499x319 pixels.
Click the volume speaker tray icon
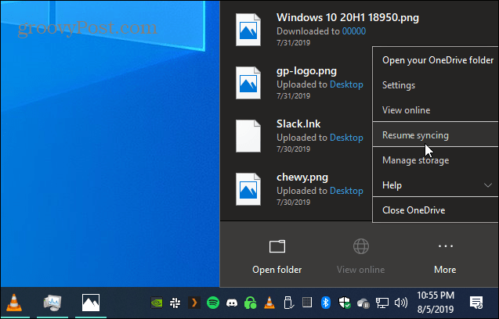[x=401, y=303]
